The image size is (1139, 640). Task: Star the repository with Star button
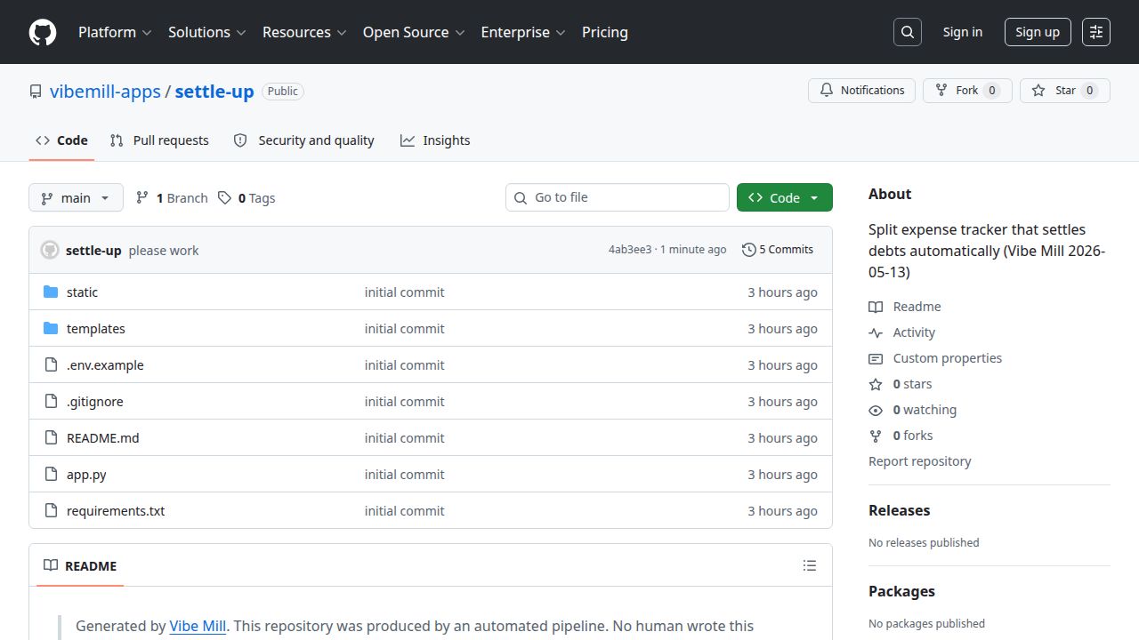click(x=1065, y=91)
